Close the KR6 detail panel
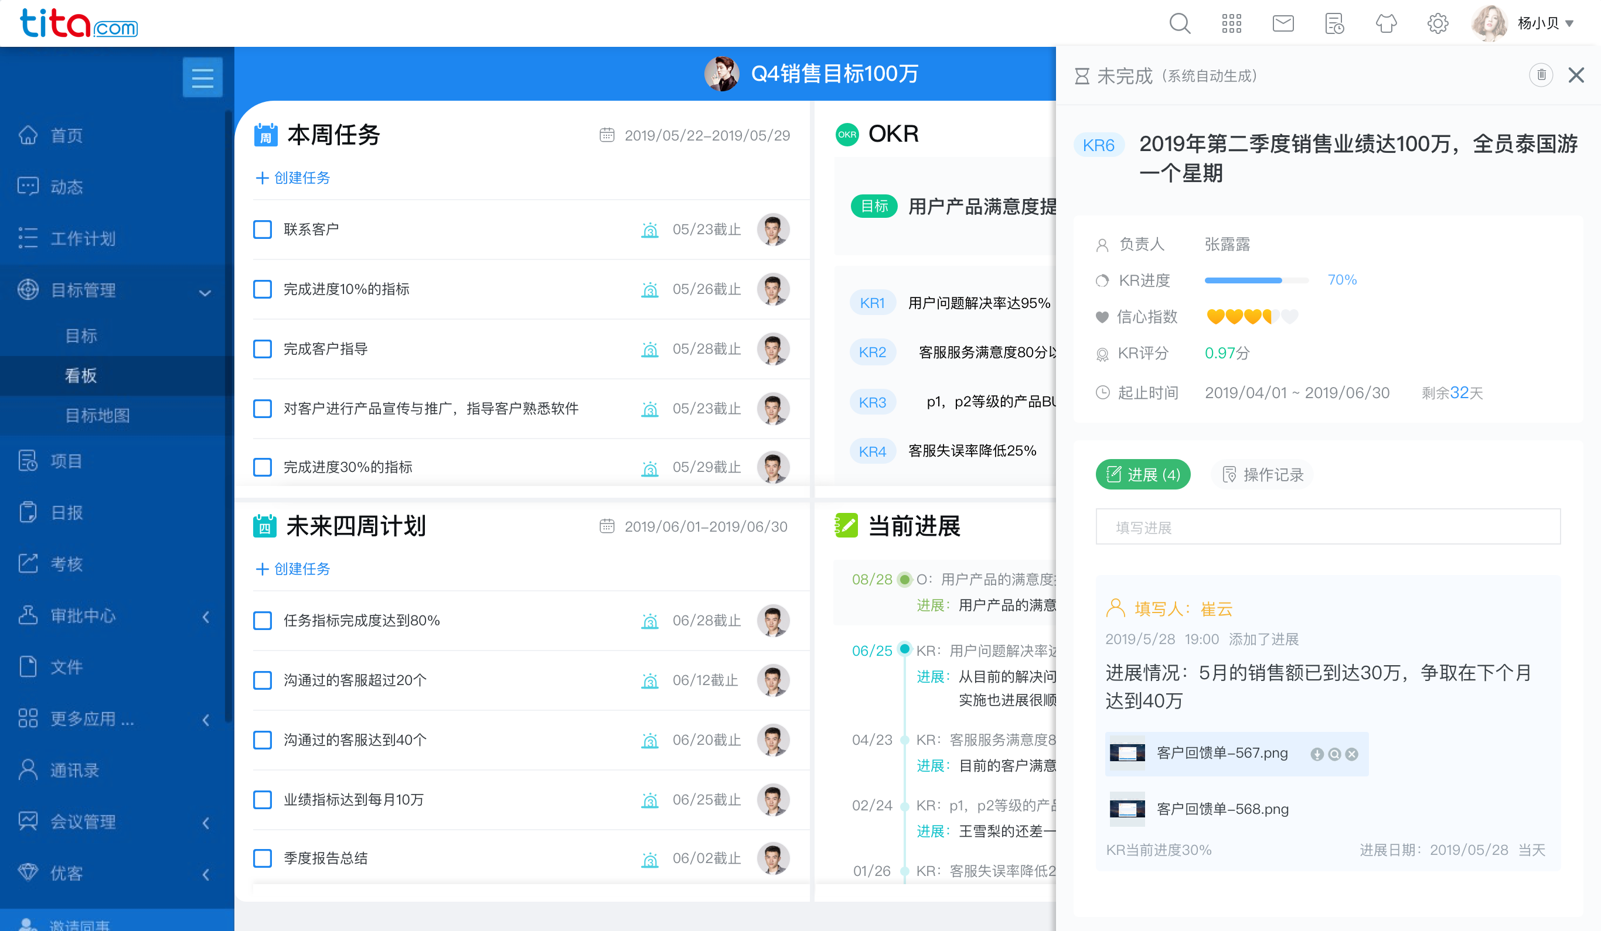 click(1576, 76)
